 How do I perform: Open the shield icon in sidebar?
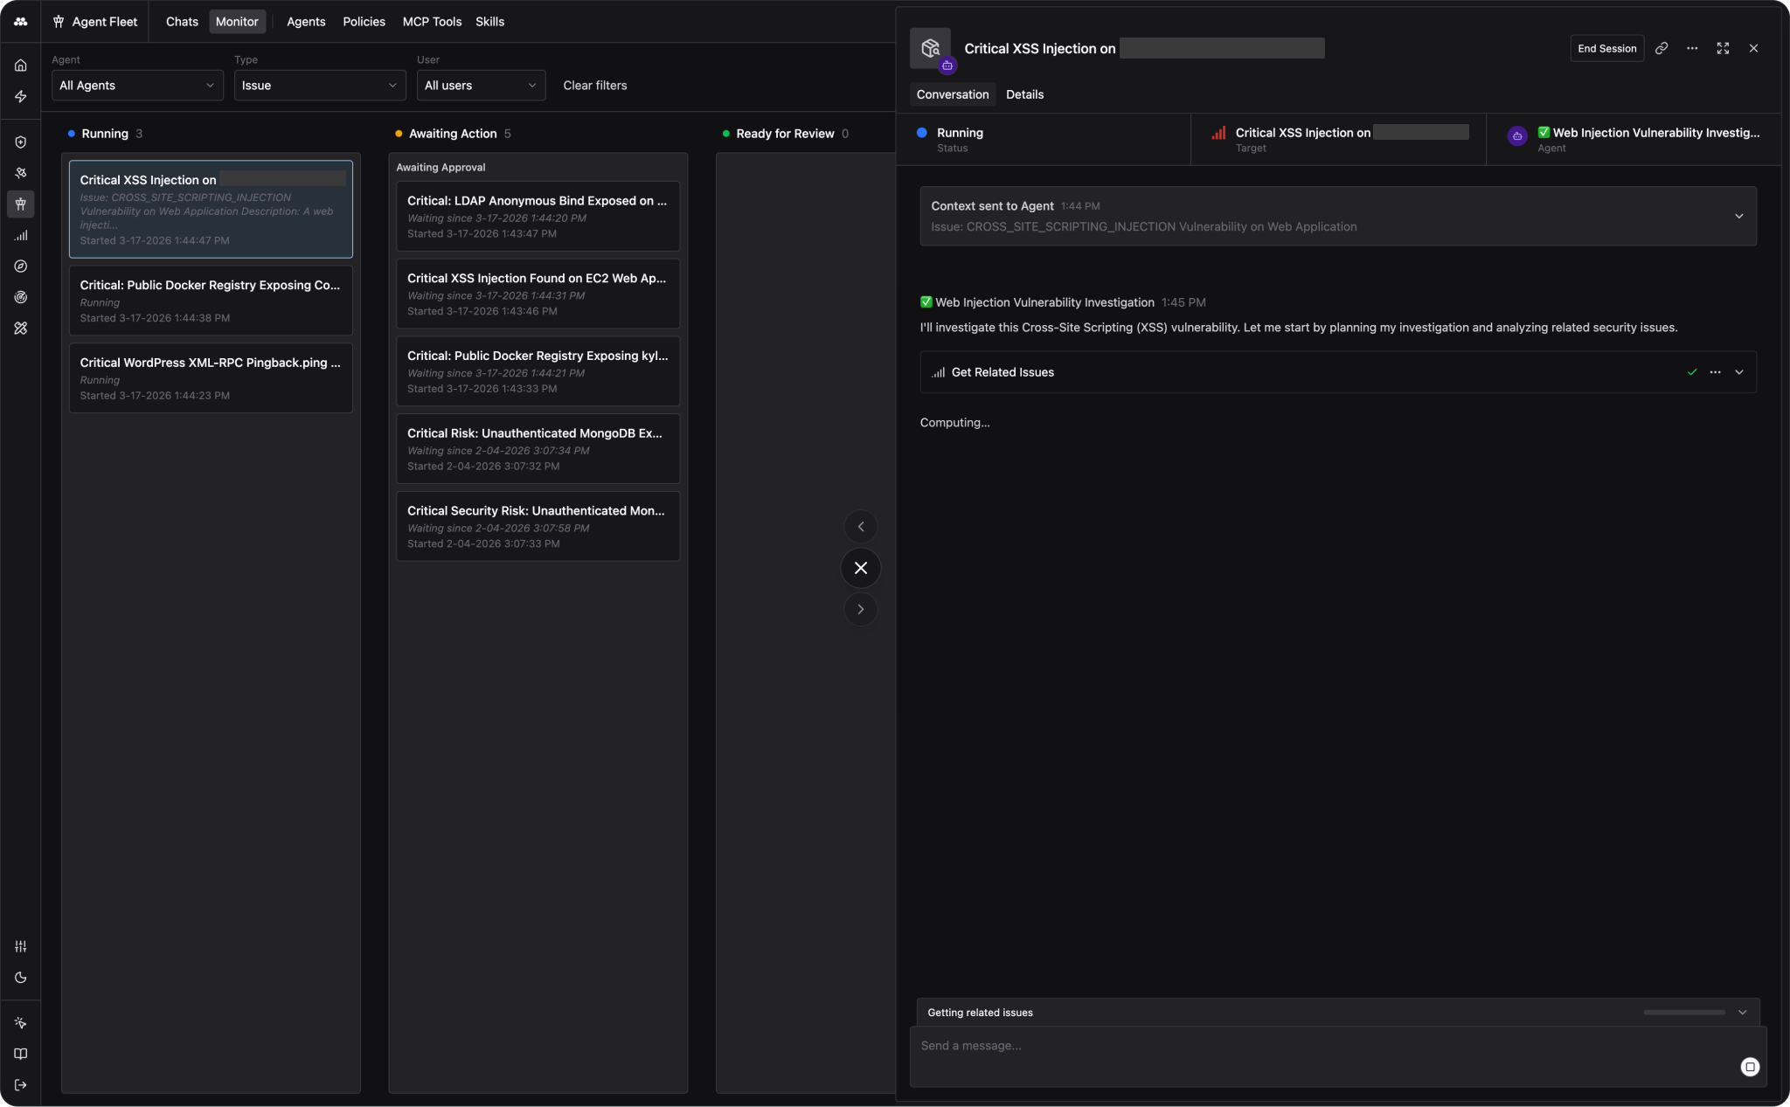[21, 142]
